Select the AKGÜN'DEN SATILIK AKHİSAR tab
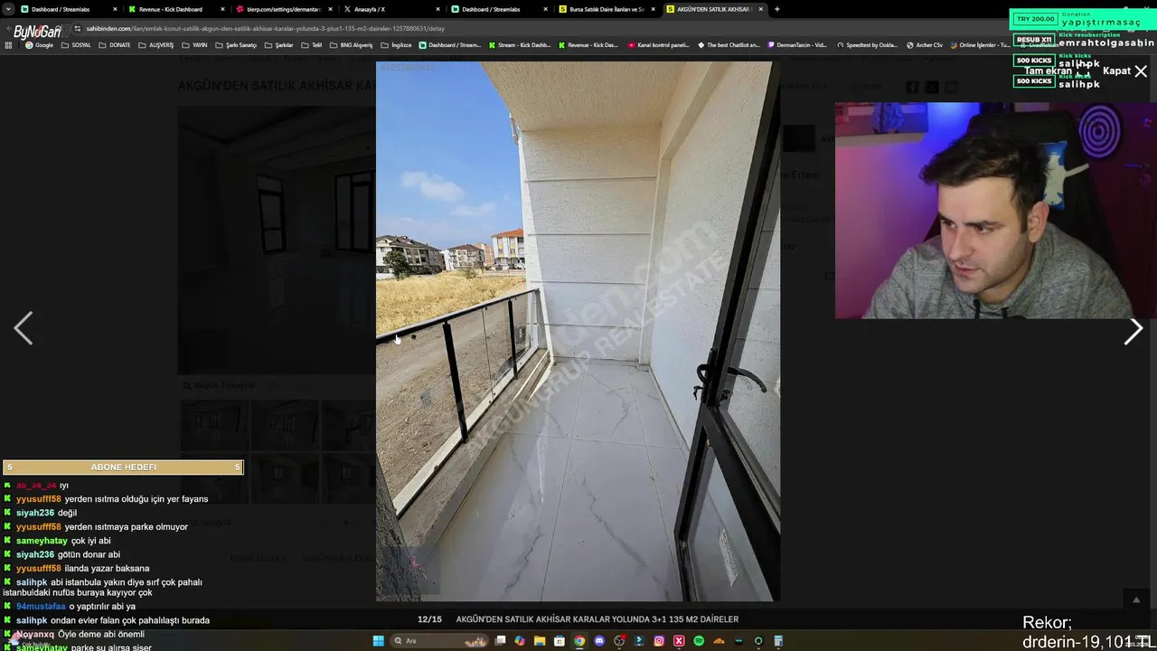The height and width of the screenshot is (651, 1157). tap(713, 9)
